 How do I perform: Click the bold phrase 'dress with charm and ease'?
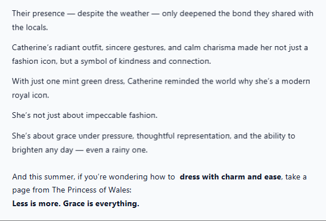click(230, 177)
